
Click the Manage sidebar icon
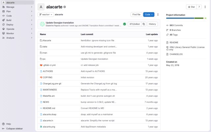(x=4, y=7)
